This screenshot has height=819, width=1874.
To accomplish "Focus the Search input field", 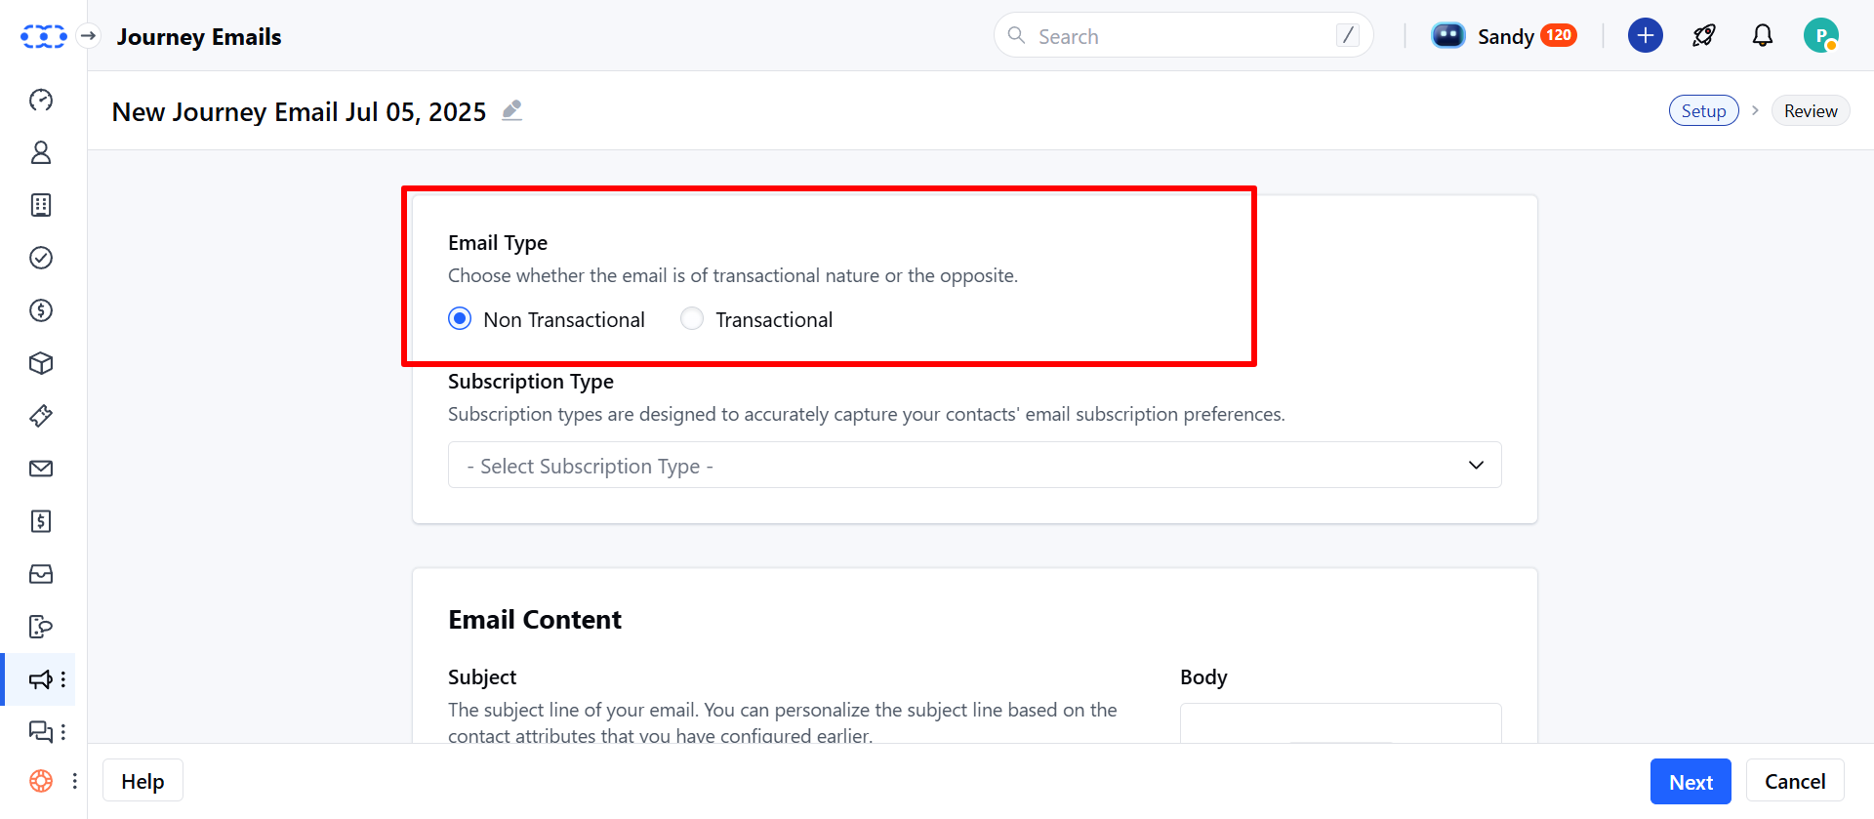I will (1183, 36).
